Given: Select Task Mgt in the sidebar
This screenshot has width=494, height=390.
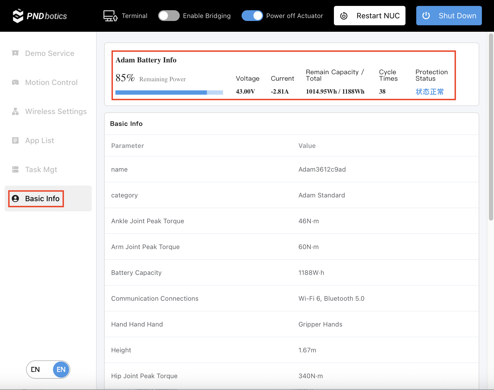Looking at the screenshot, I should point(41,169).
